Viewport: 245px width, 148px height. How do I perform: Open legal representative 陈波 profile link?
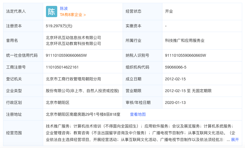pos(64,8)
